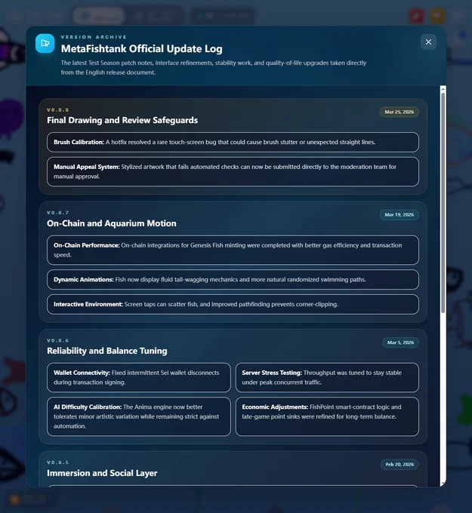Close the MetaFishtank Official Update Log dialog
The width and height of the screenshot is (472, 513).
(428, 42)
